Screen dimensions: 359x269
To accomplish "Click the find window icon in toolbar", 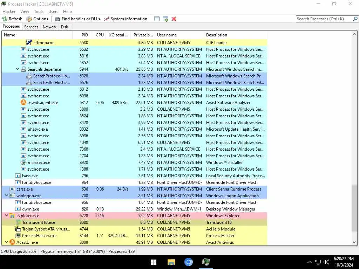I will 157,19.
